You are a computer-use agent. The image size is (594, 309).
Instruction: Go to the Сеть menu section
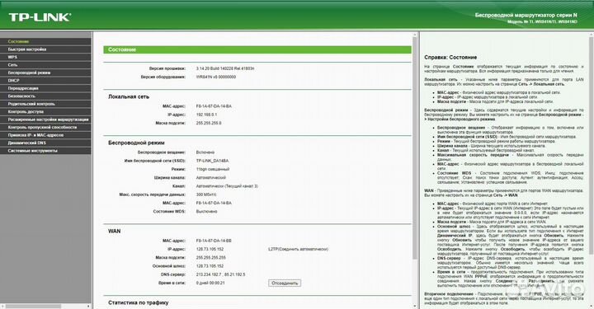(45, 65)
